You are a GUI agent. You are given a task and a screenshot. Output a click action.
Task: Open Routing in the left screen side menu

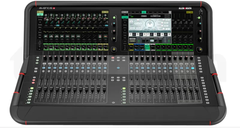pyautogui.click(x=40, y=20)
